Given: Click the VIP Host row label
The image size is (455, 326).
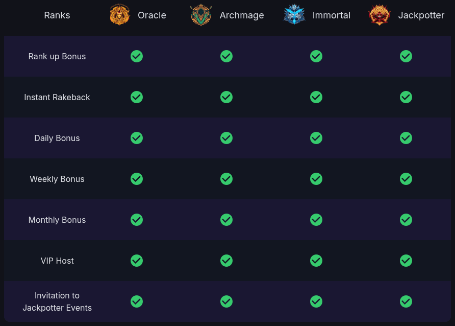Looking at the screenshot, I should (57, 261).
